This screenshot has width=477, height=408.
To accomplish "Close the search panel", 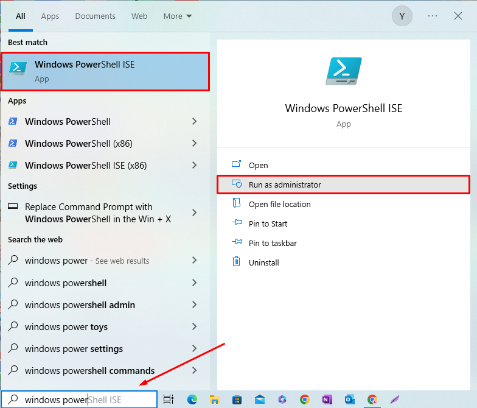I will tap(458, 16).
